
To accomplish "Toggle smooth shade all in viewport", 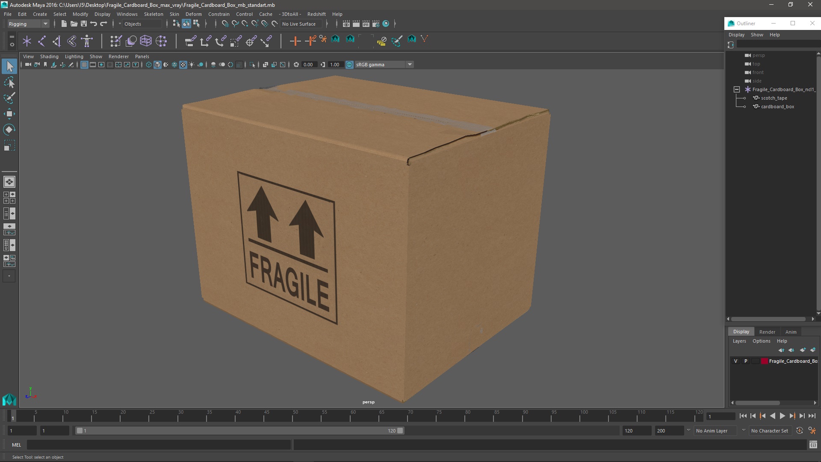I will (157, 65).
